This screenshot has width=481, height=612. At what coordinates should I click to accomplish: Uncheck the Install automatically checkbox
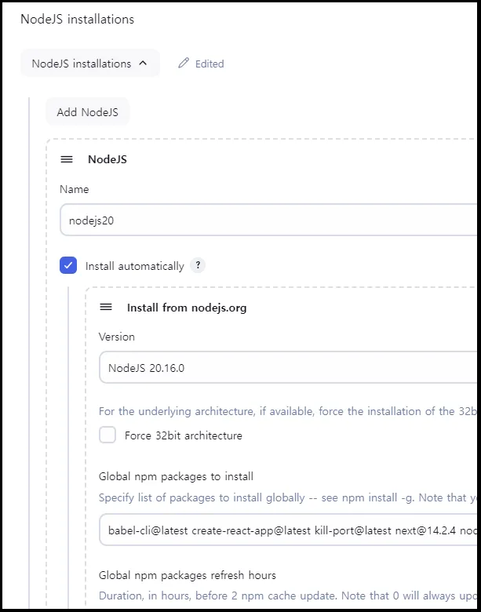(68, 266)
